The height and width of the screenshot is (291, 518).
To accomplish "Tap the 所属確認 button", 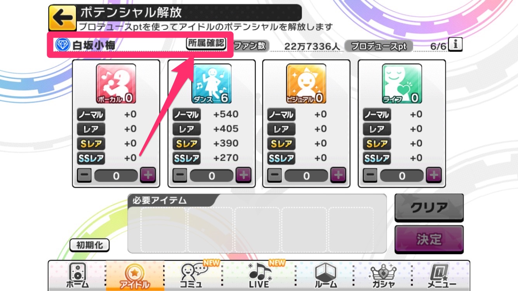I will click(206, 43).
